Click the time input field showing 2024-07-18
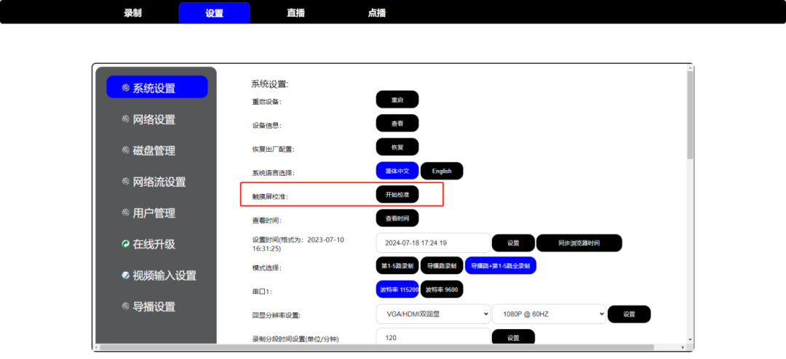Viewport: 786px width, 359px height. click(x=433, y=243)
